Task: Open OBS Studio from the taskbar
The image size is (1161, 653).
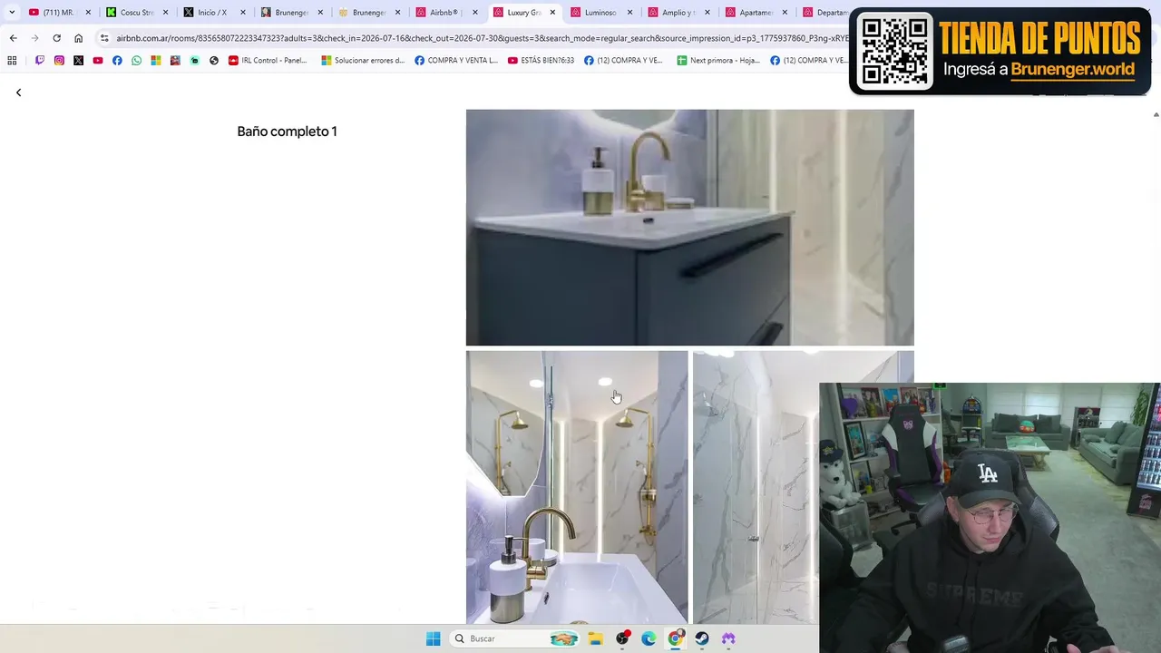Action: pyautogui.click(x=622, y=638)
